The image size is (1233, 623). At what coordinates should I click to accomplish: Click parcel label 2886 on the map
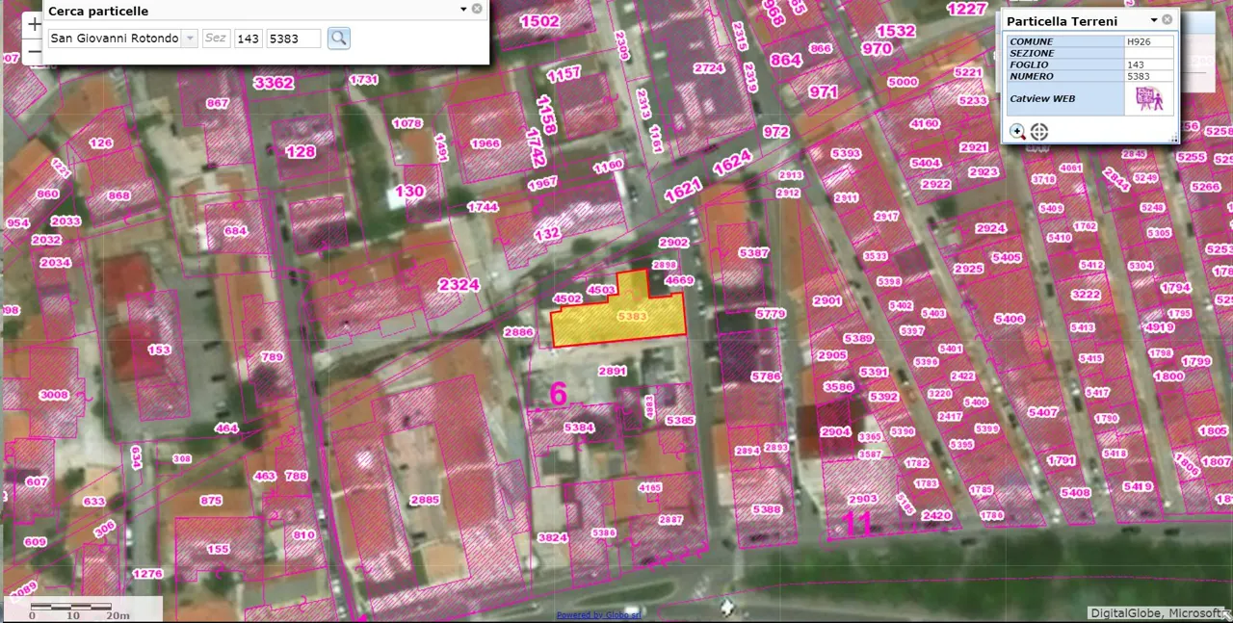[x=518, y=332]
